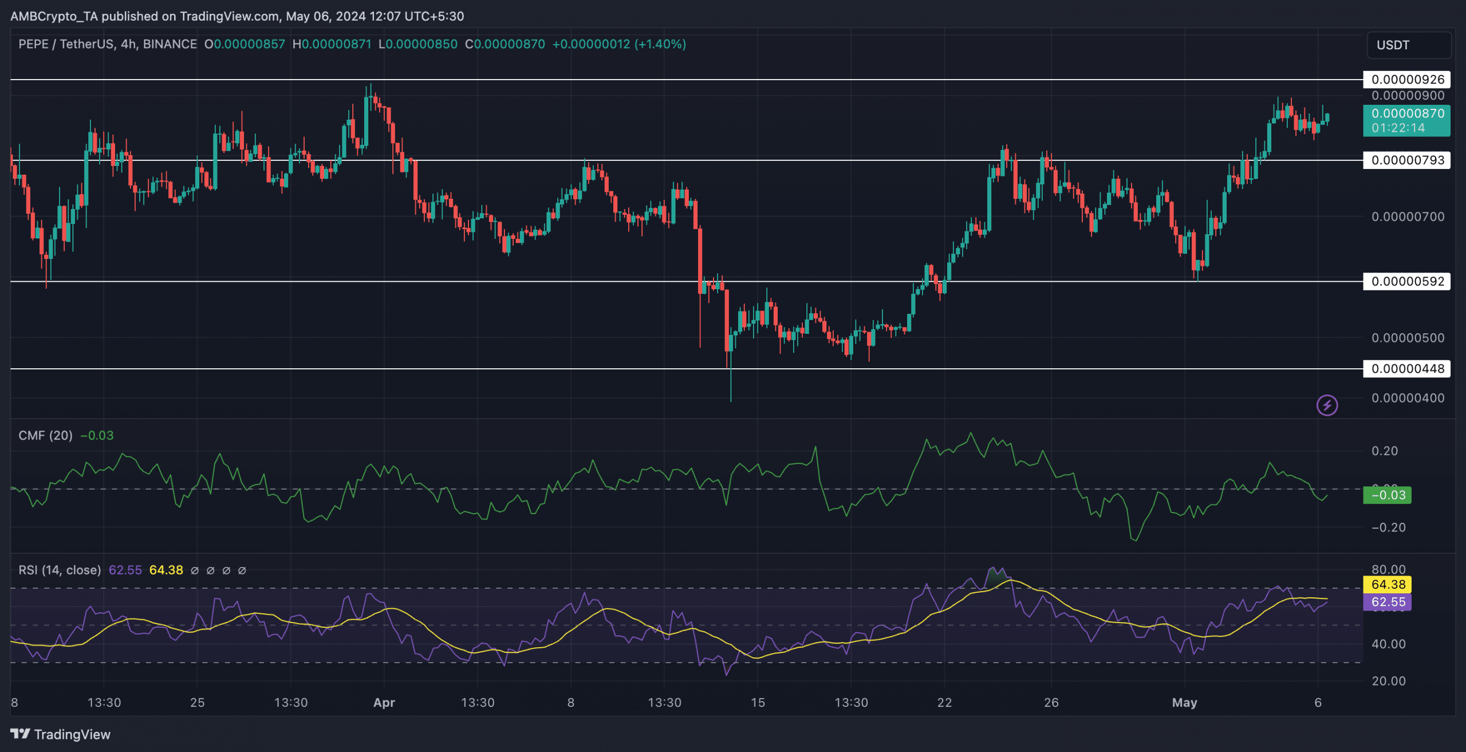Click the AMBCrypto_TA published header text
1466x752 pixels.
(237, 16)
